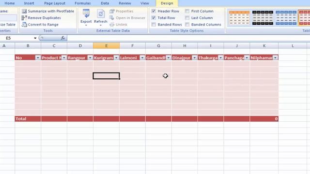Click the Unlink icon
310x174 pixels.
click(112, 25)
